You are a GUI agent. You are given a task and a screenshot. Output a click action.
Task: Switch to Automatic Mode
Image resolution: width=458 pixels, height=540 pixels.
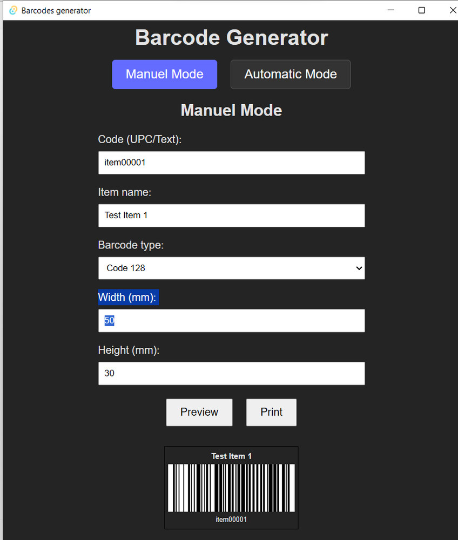pos(290,74)
